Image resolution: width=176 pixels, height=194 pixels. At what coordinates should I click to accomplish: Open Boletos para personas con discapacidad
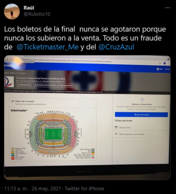[53, 85]
